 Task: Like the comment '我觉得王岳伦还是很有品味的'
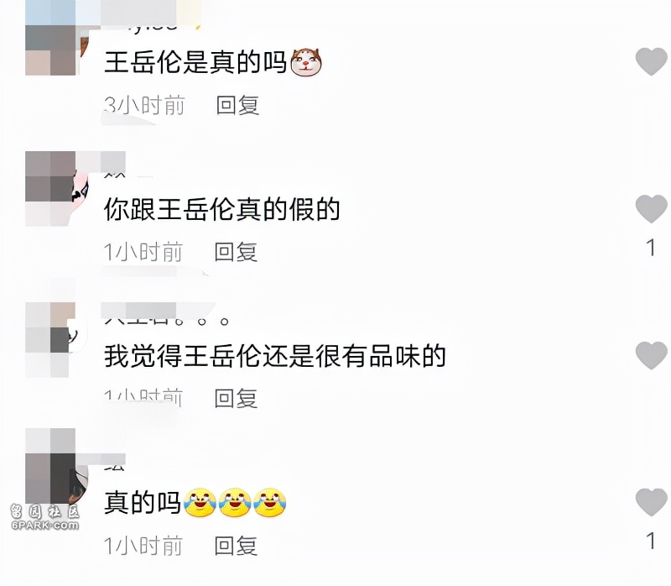(652, 355)
